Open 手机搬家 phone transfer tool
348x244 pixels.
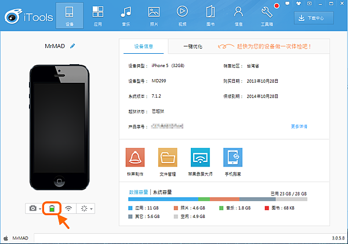(233, 162)
